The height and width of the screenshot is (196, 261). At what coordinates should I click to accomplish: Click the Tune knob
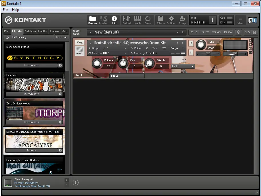201,45
